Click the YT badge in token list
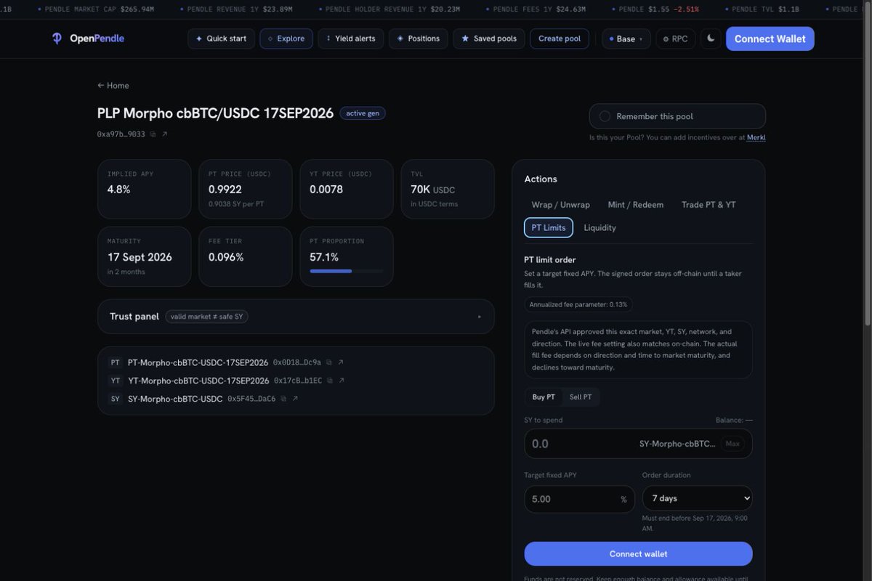Viewport: 872px width, 581px height. (116, 381)
